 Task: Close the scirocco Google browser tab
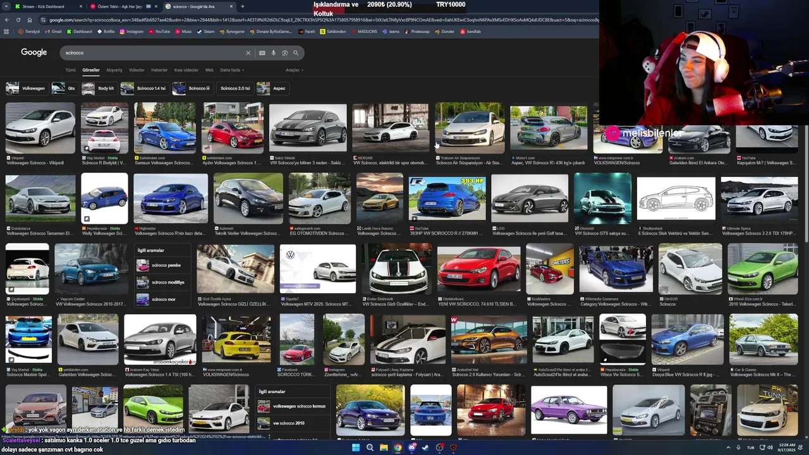[231, 6]
